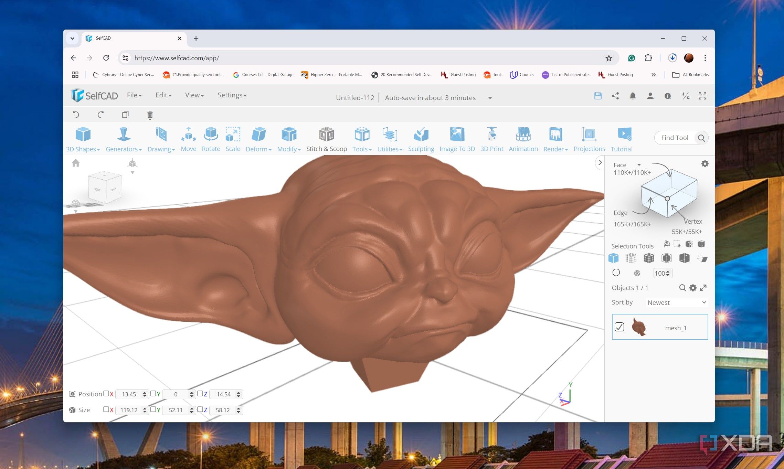Open the Courses List Digital Garage bookmark
Screen dimensions: 784x469
263,75
